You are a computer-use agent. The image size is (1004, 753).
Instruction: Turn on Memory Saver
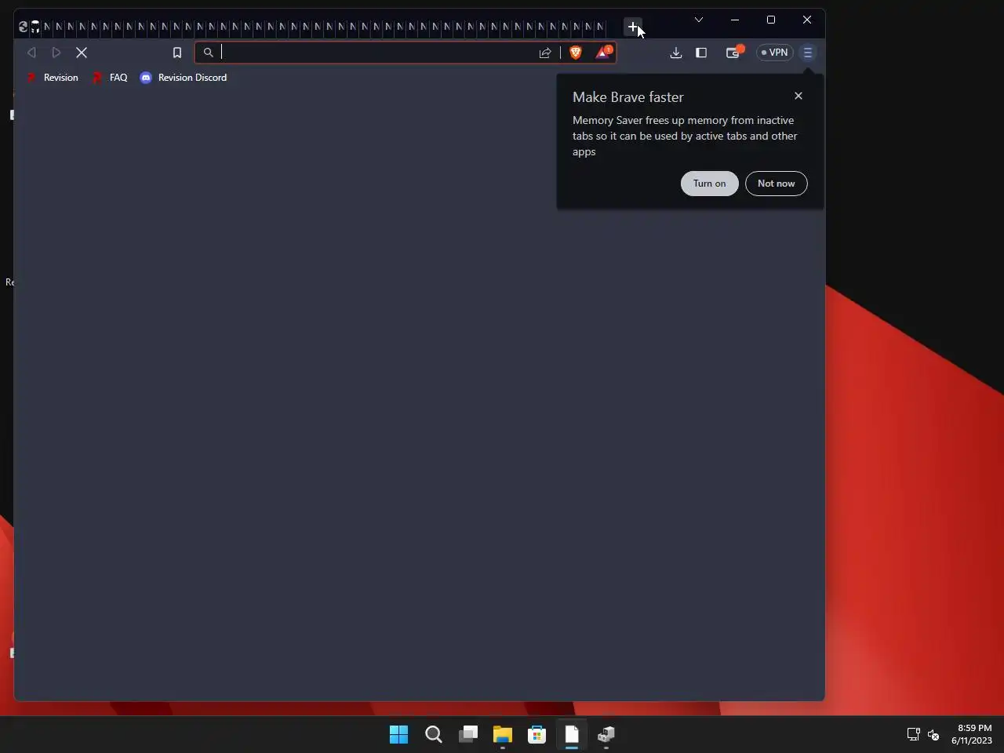point(710,184)
